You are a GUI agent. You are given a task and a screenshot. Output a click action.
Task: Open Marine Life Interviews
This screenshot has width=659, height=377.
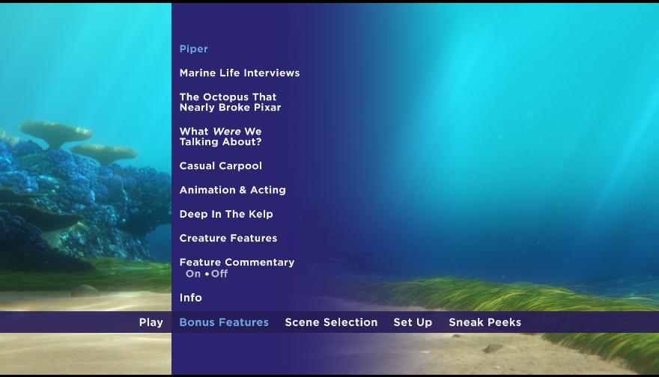click(x=240, y=73)
